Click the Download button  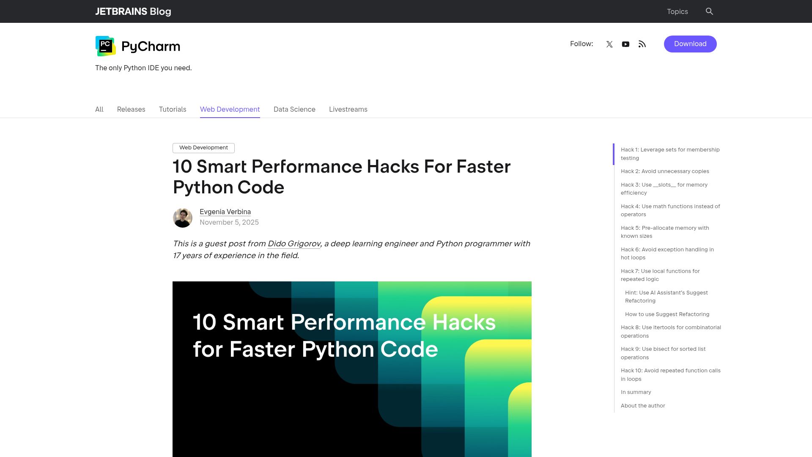(690, 44)
